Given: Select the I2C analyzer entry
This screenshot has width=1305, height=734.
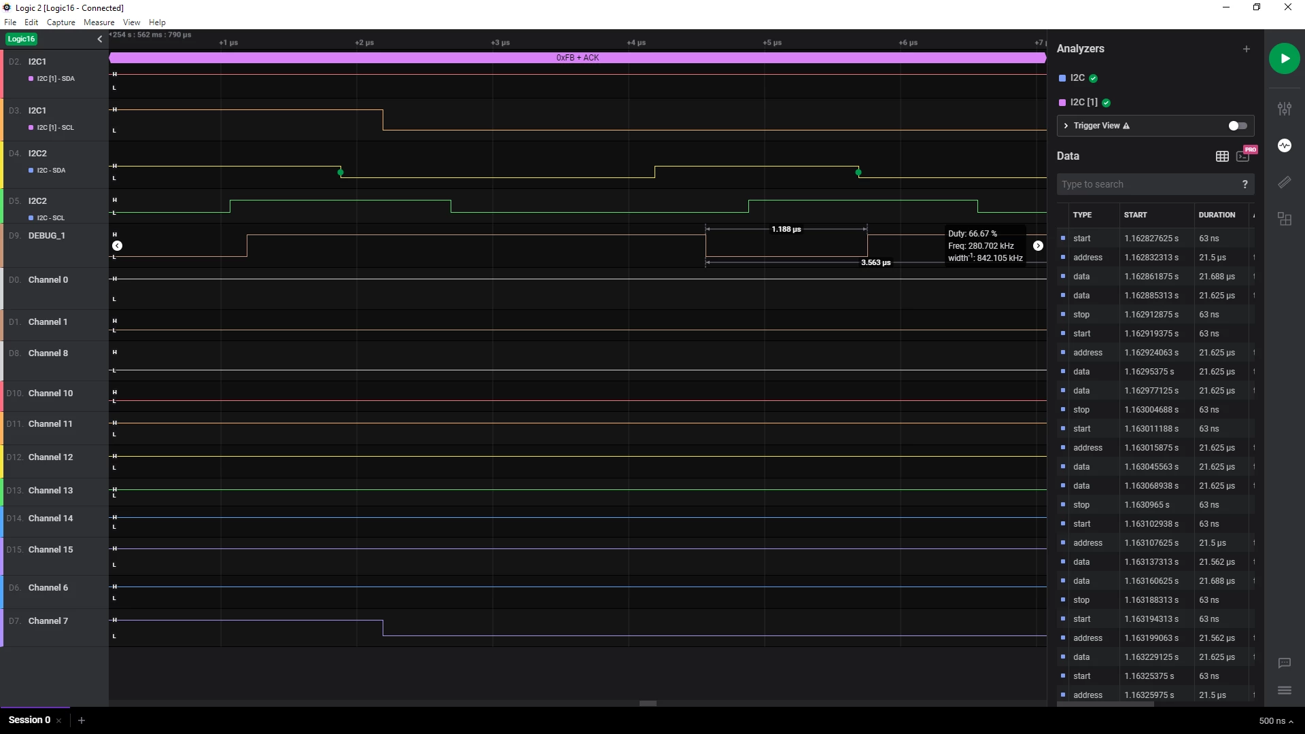Looking at the screenshot, I should pos(1077,78).
